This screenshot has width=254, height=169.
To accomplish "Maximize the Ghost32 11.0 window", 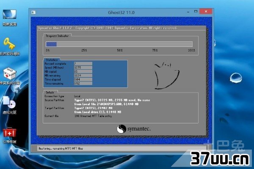I will (196, 11).
